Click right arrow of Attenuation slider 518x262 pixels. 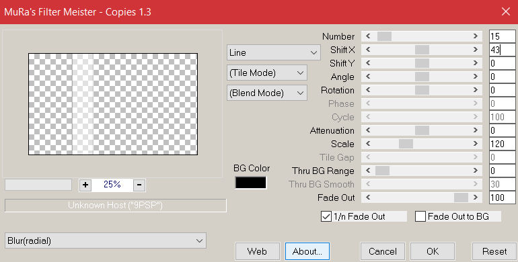[x=476, y=130]
